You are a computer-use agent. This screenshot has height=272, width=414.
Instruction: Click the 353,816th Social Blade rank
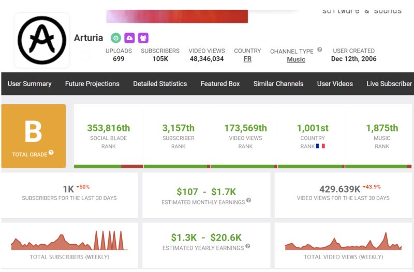point(109,128)
